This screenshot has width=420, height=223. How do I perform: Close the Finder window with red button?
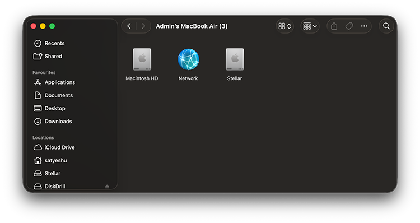click(x=34, y=26)
